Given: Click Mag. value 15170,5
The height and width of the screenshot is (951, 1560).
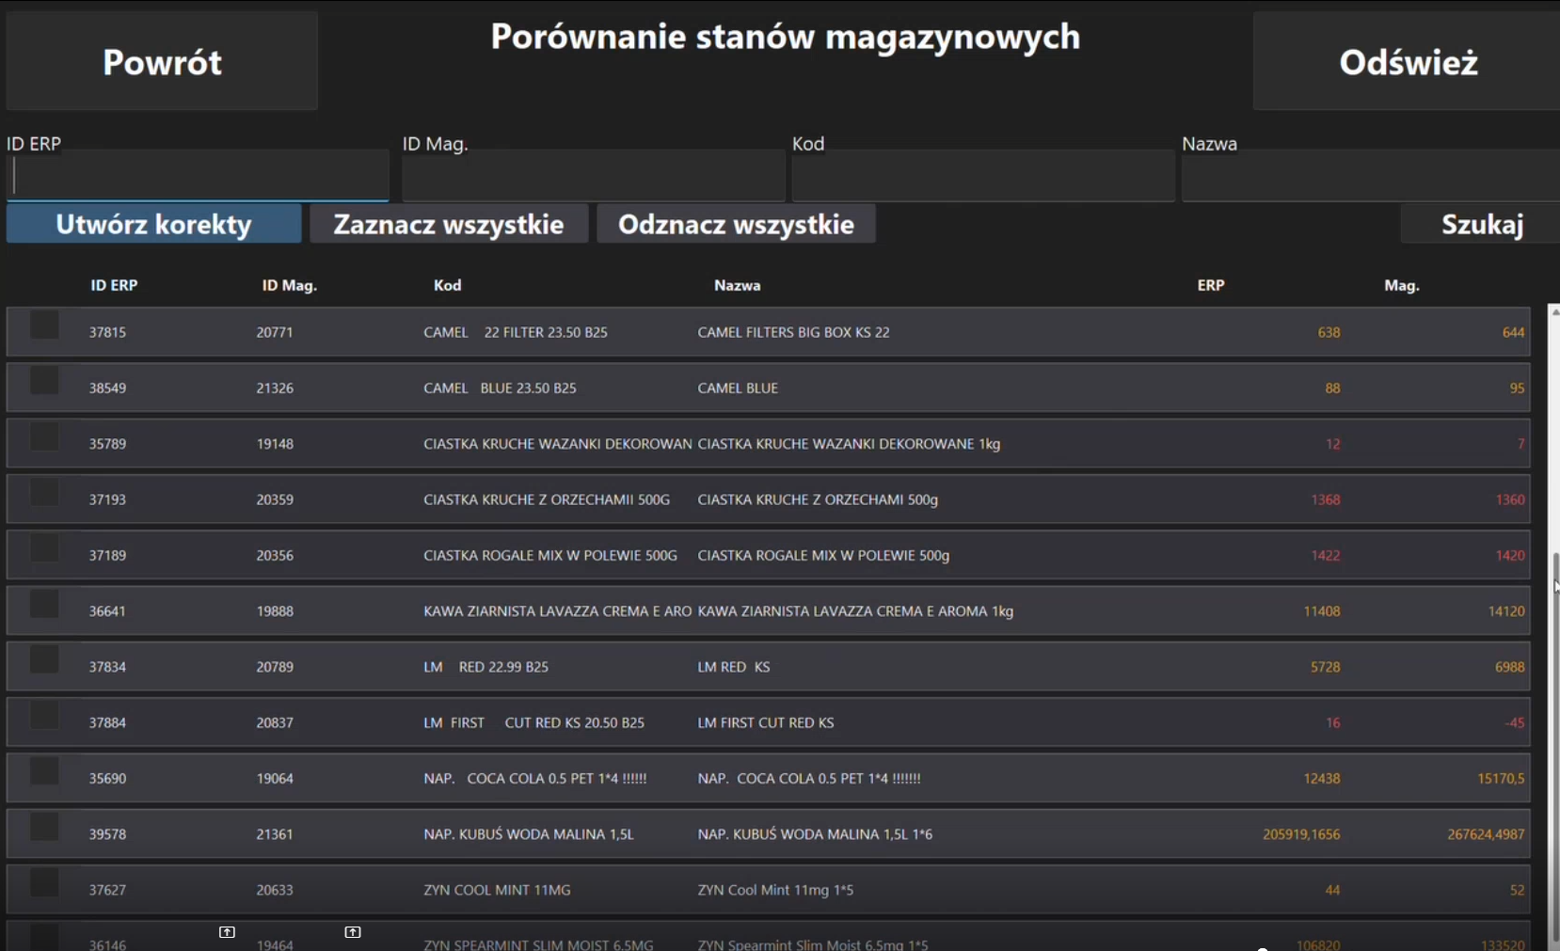Looking at the screenshot, I should click(1501, 779).
